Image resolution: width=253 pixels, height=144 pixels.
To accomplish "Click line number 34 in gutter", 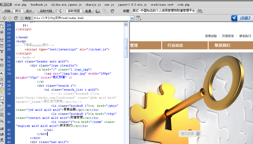I will point(9,74).
